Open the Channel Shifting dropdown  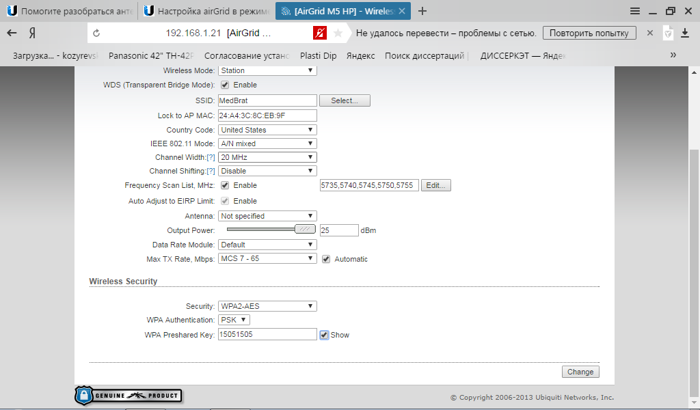[x=267, y=171]
